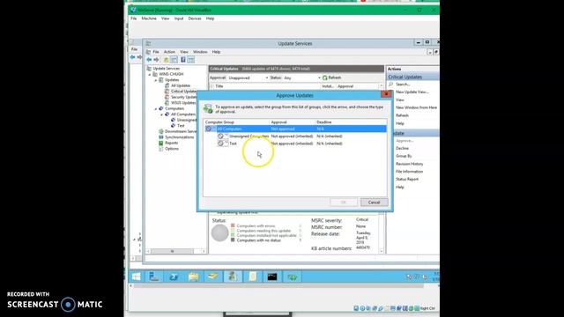Image resolution: width=564 pixels, height=317 pixels.
Task: Select Reports in the tree
Action: coord(171,143)
